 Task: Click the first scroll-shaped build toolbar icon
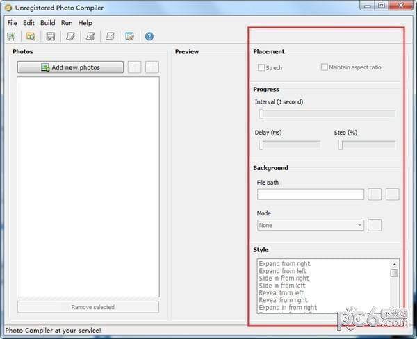click(x=70, y=36)
